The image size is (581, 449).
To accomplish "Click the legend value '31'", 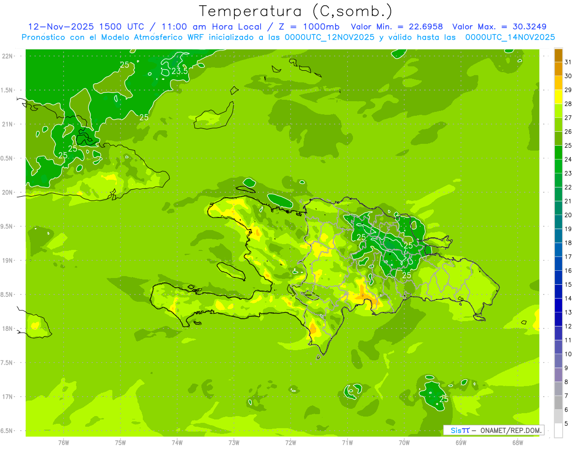I will coord(568,62).
